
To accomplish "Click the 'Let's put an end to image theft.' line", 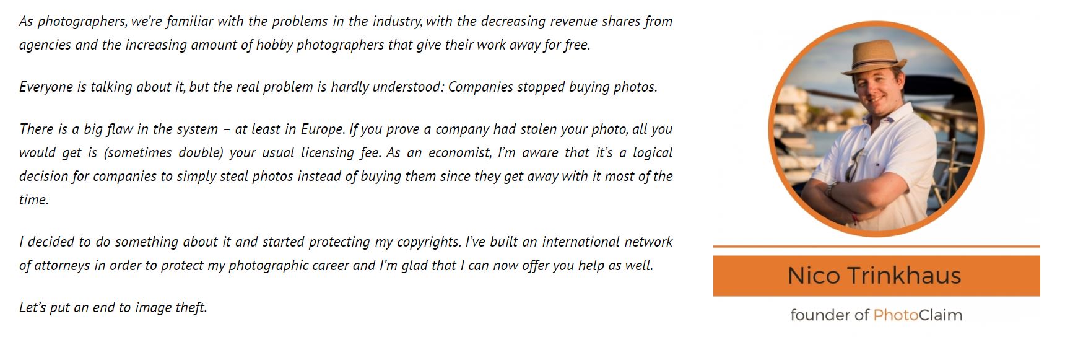I will tap(113, 307).
